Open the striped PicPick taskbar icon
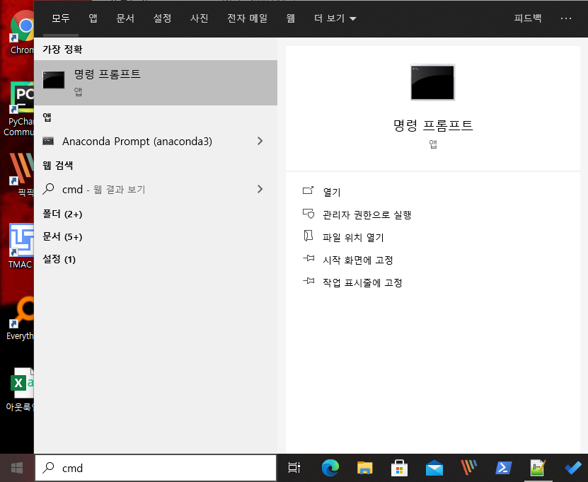This screenshot has height=482, width=588. click(x=468, y=468)
